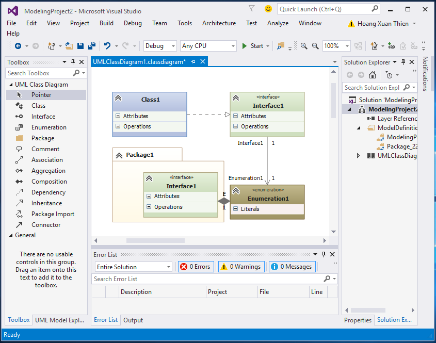
Task: Toggle the 0 Warnings filter
Action: click(x=241, y=267)
